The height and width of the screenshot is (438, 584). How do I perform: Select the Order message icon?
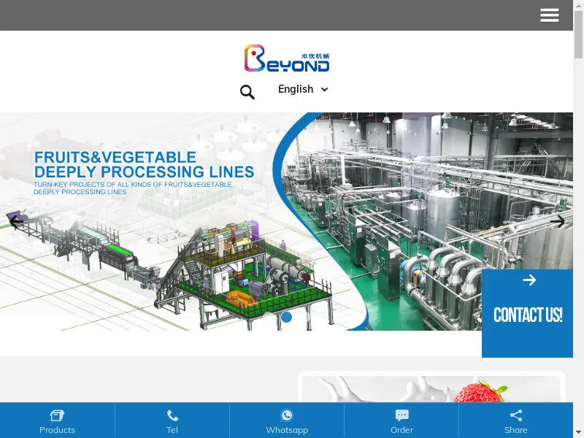pyautogui.click(x=401, y=415)
